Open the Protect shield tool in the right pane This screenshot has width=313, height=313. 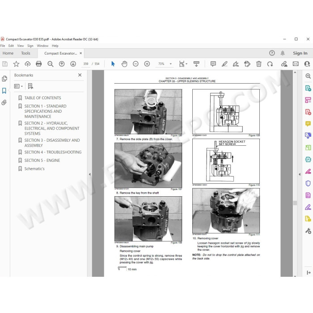(308, 183)
